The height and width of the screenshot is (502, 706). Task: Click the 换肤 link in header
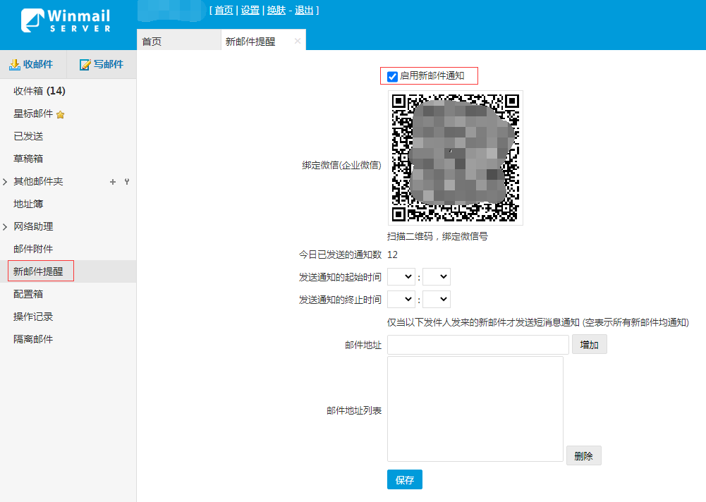(x=276, y=10)
